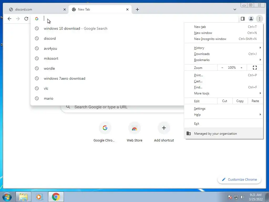Close the discord.com tab
The width and height of the screenshot is (269, 202).
[x=65, y=9]
